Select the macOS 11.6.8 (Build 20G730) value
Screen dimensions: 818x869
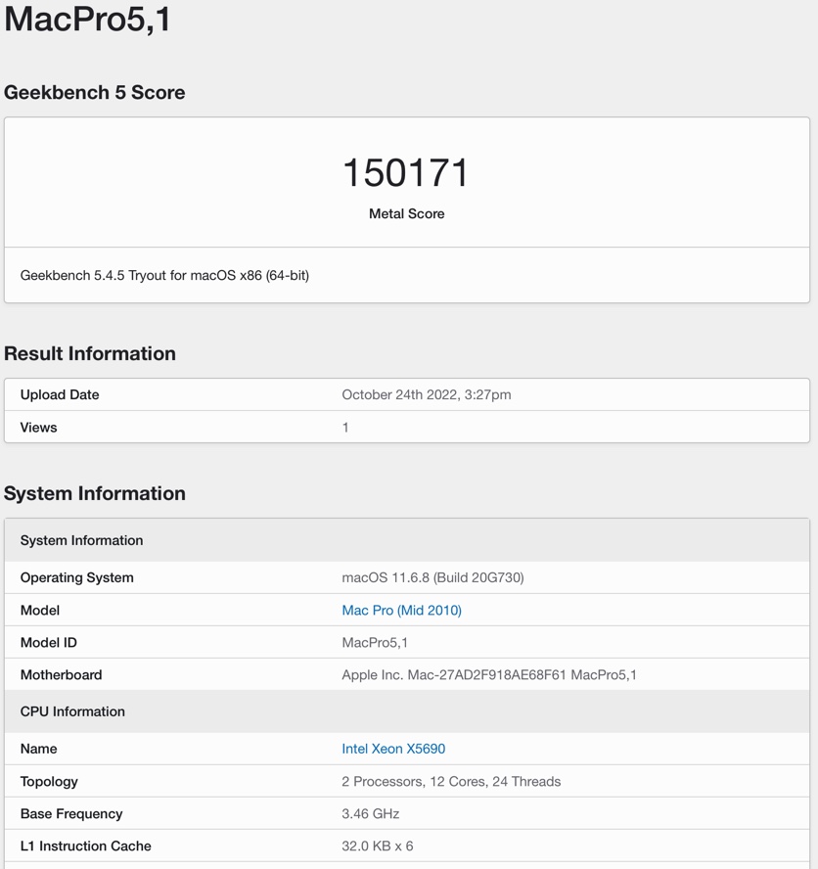click(432, 577)
